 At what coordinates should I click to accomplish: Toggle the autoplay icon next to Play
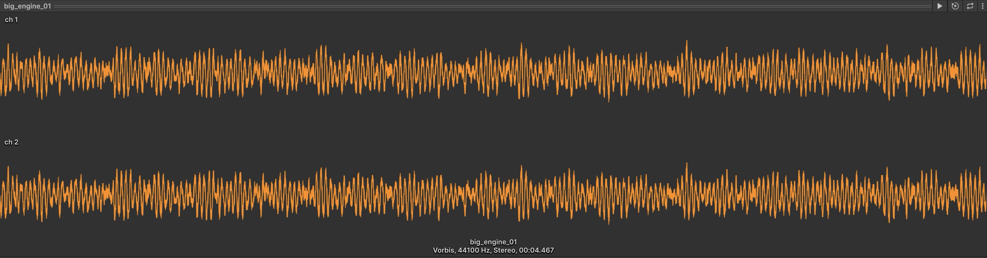[955, 6]
